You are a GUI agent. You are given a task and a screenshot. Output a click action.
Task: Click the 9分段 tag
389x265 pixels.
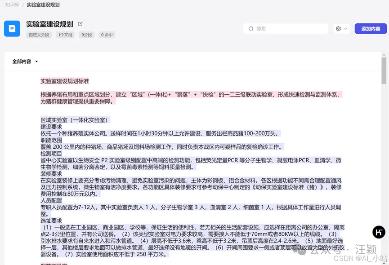point(87,35)
